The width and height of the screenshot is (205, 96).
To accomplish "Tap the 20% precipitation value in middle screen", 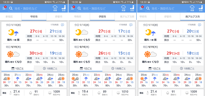I will pos(130,40).
